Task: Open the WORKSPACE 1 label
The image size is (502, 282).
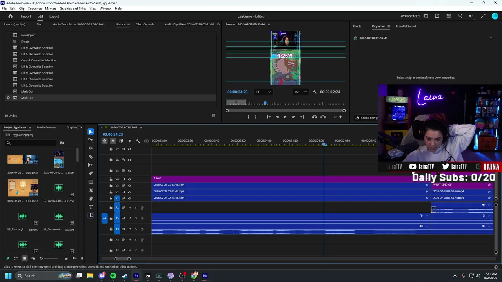Action: click(410, 16)
